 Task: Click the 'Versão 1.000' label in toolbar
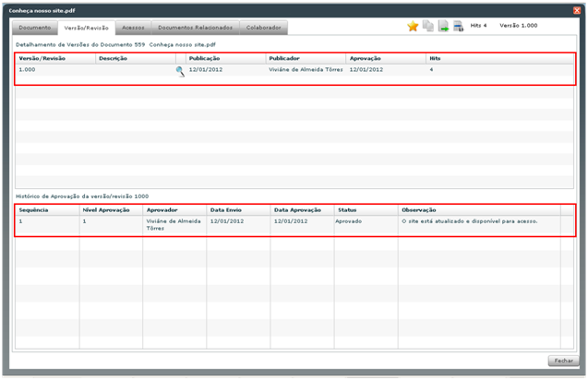[x=518, y=26]
